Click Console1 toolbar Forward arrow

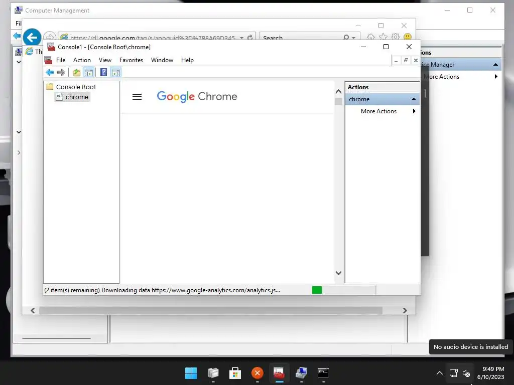point(61,72)
